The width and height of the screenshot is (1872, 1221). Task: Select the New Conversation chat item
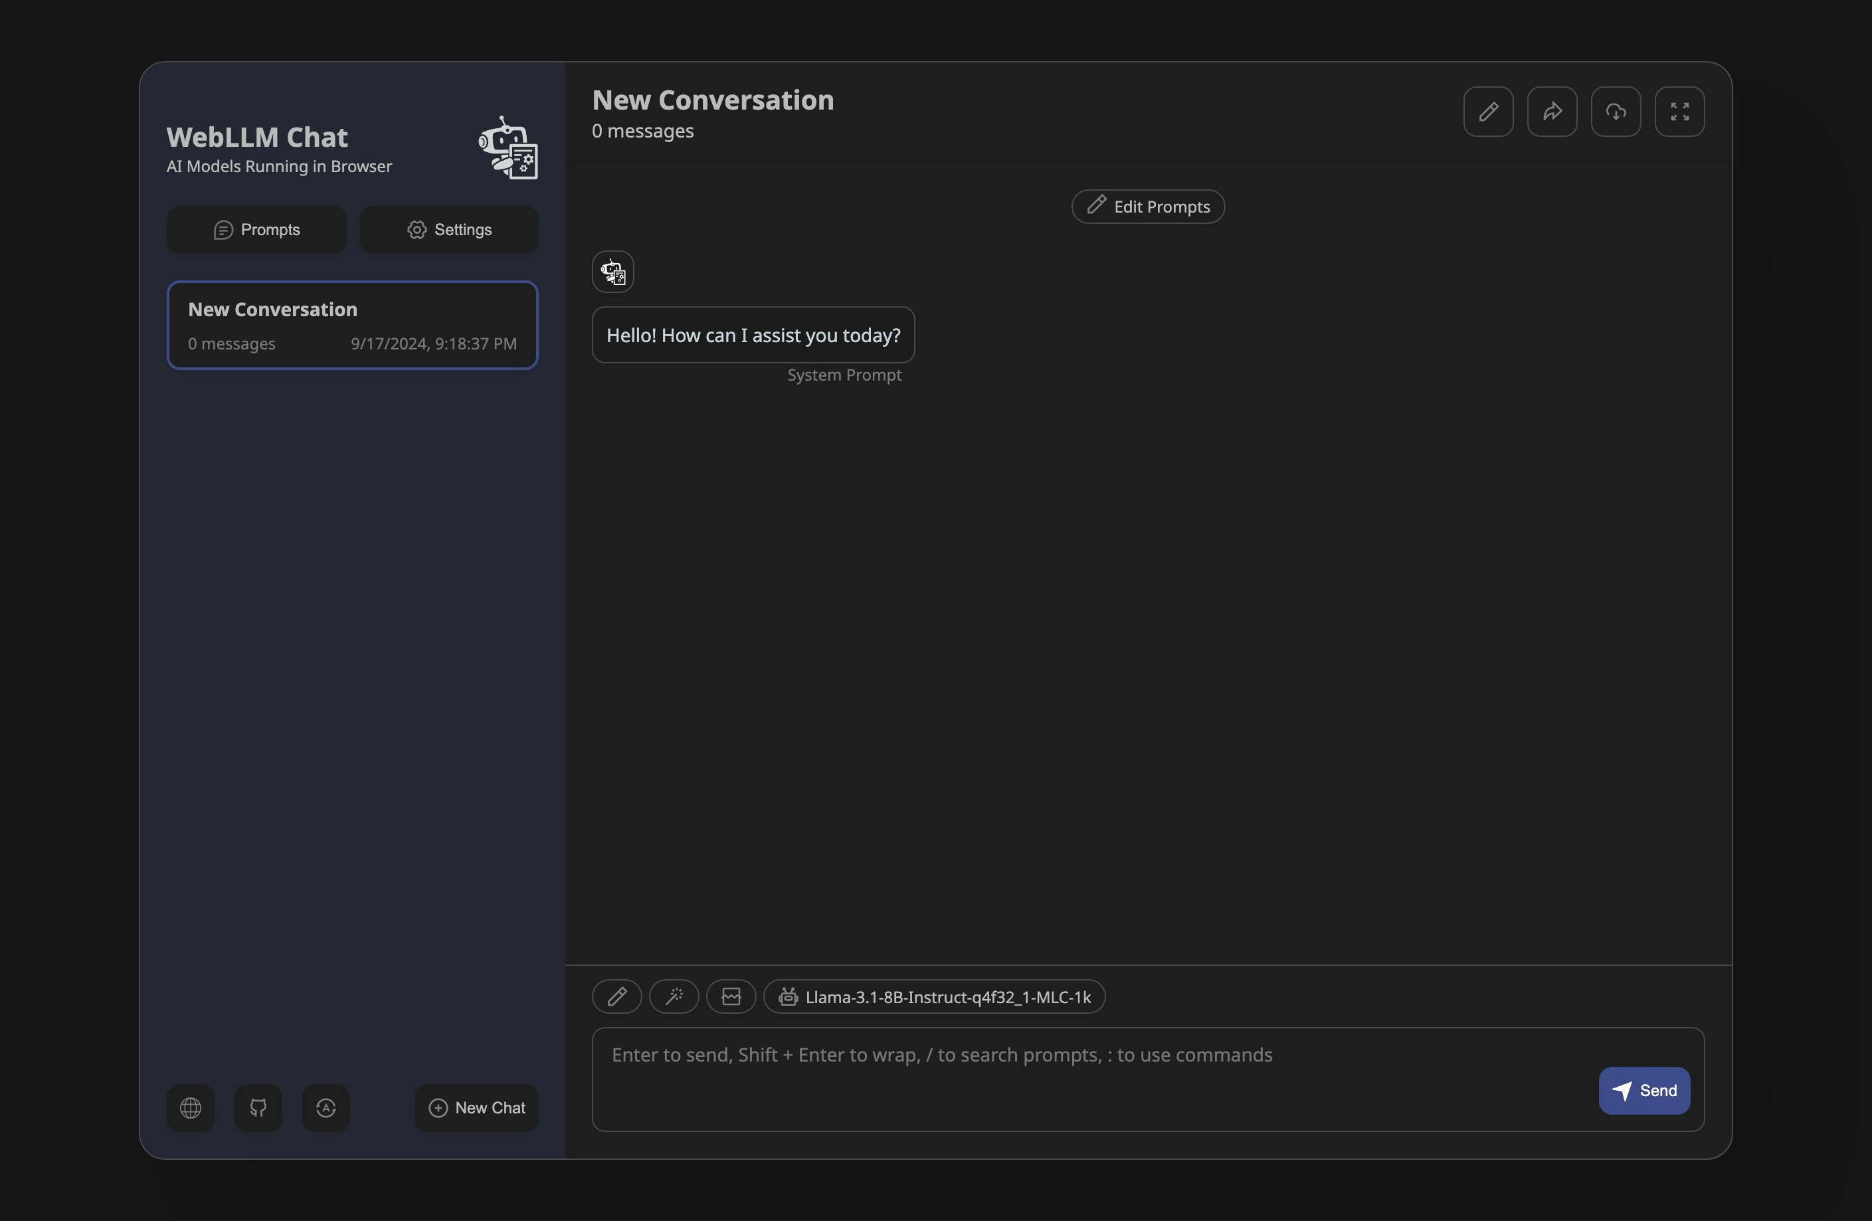pyautogui.click(x=352, y=325)
